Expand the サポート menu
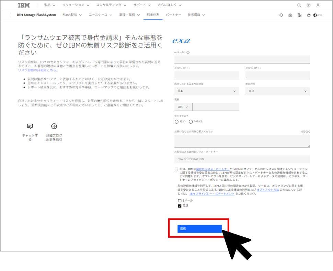333x271 pixels. pyautogui.click(x=142, y=5)
